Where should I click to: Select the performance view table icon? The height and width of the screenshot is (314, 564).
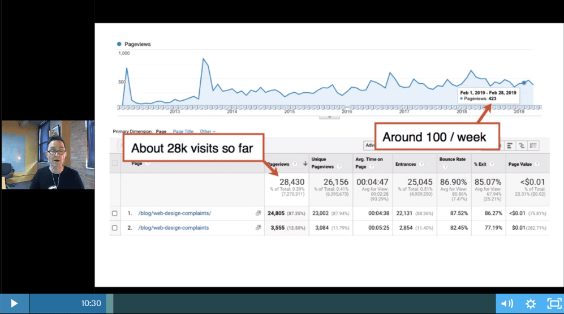point(510,145)
